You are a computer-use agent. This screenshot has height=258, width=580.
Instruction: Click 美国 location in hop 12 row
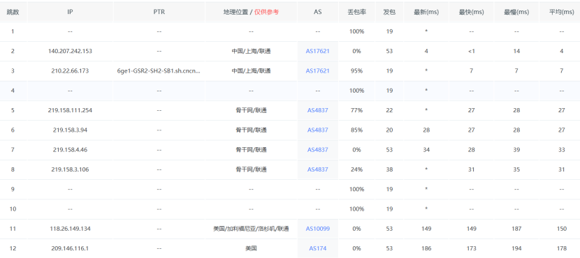251,248
